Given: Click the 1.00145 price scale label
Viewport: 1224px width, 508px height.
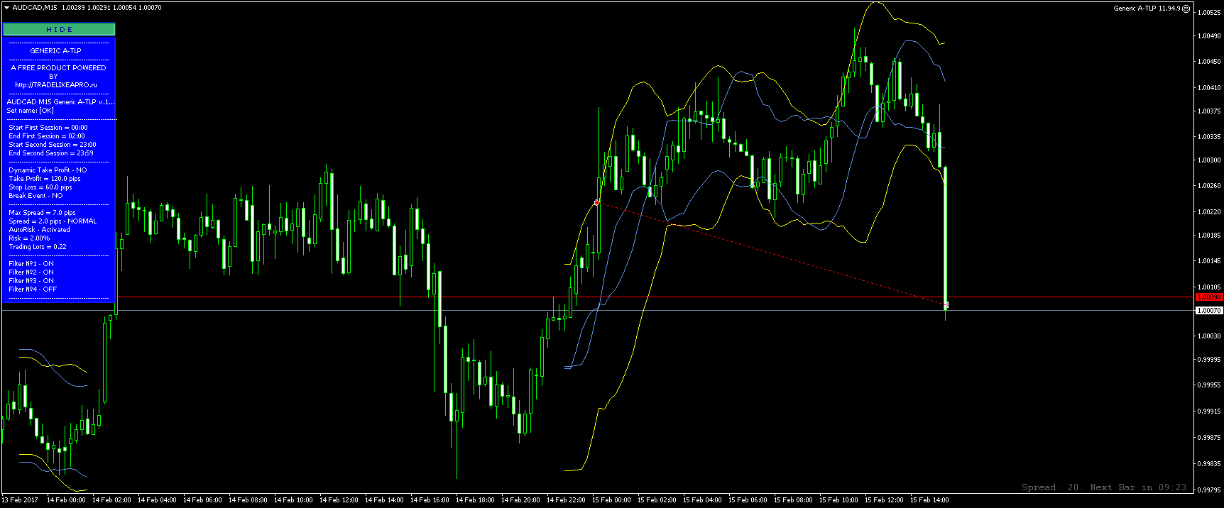Looking at the screenshot, I should tap(1208, 261).
